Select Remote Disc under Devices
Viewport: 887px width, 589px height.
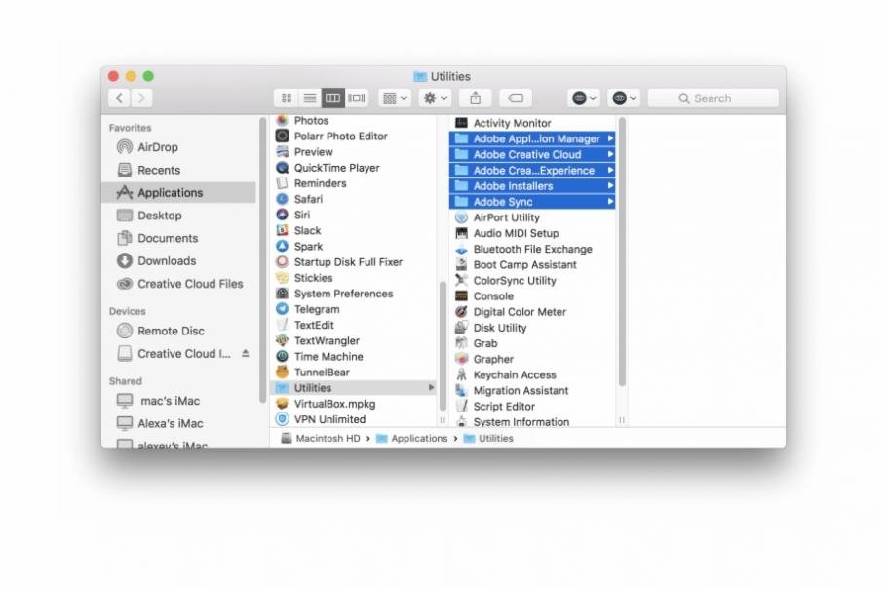coord(178,331)
